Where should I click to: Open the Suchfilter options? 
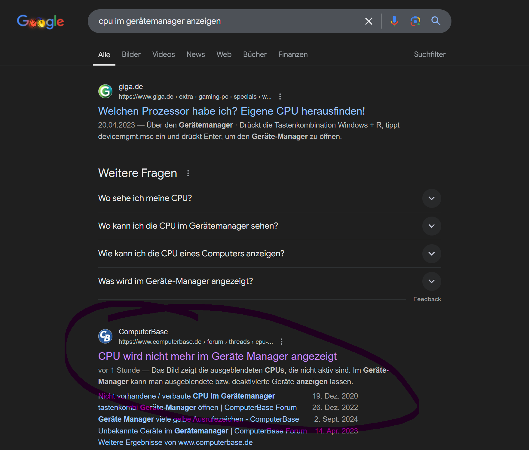pos(430,54)
